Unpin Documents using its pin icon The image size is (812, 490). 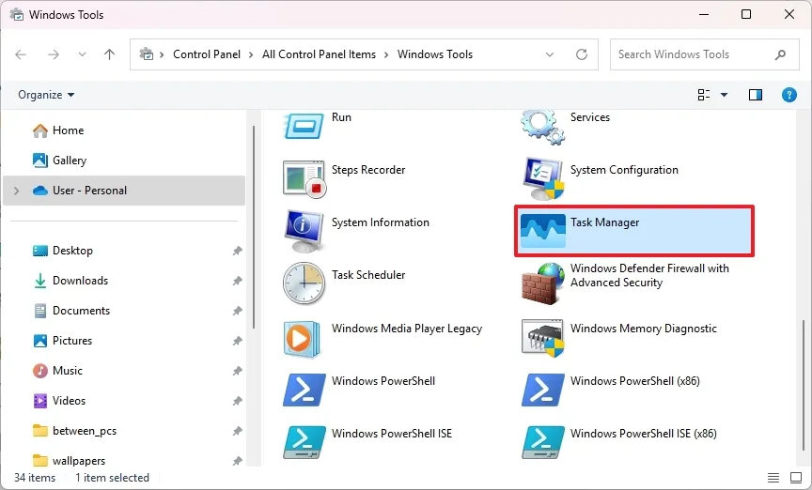point(237,311)
